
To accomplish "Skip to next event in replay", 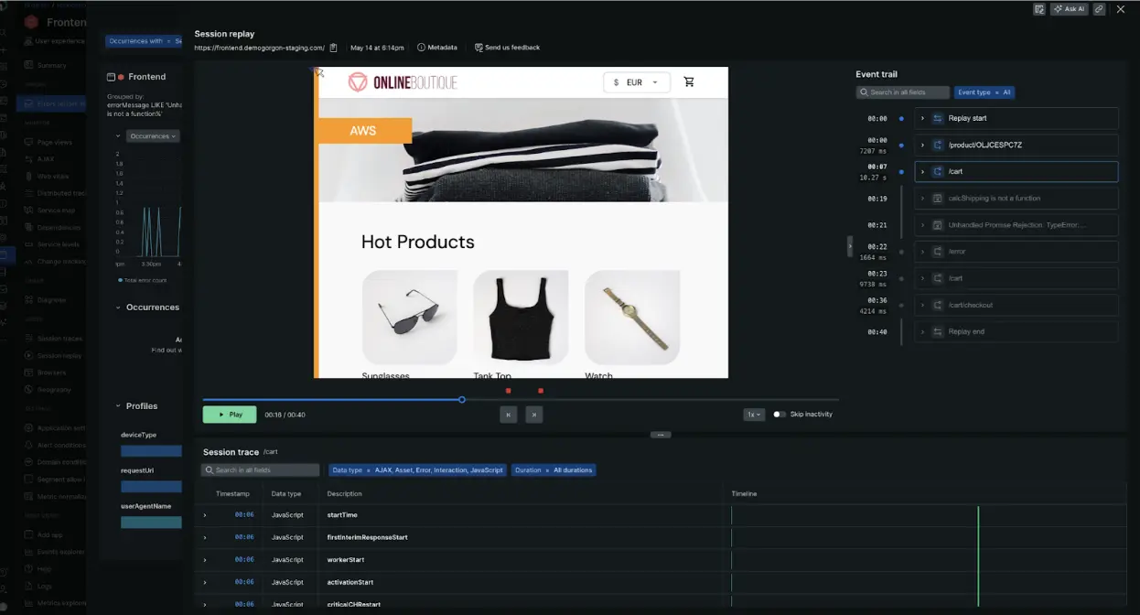I will pos(534,415).
